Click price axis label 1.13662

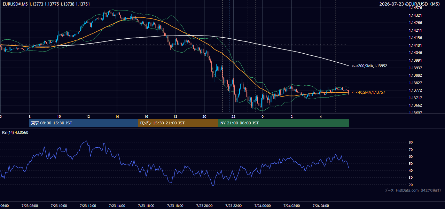pyautogui.click(x=415, y=105)
